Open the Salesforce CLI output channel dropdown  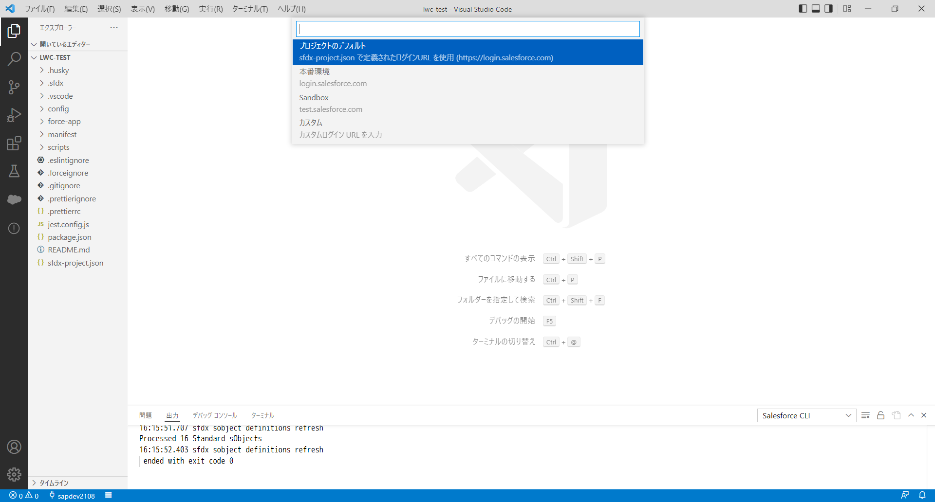[806, 415]
